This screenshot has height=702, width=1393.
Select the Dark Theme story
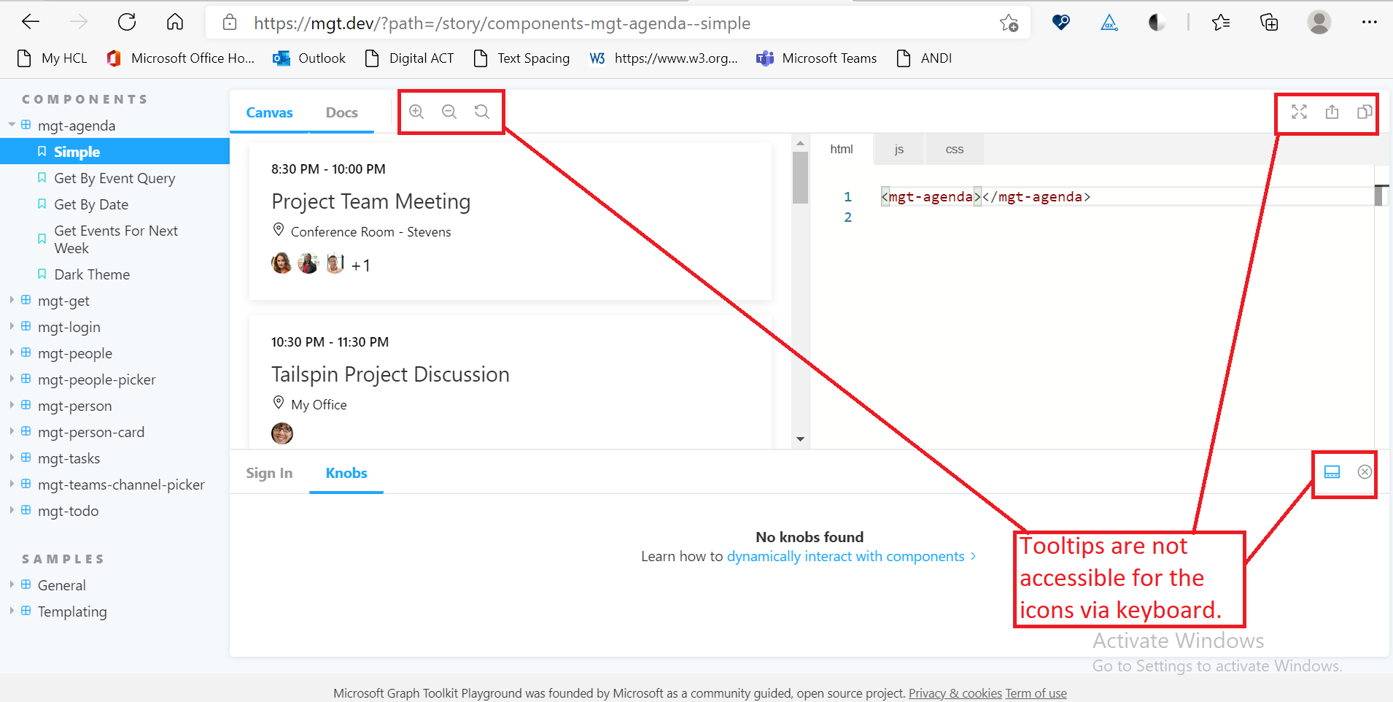pyautogui.click(x=91, y=274)
